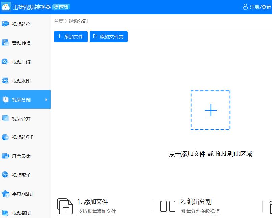
Task: Click the 添加文件夹 (Add Folder) button
Action: (x=108, y=37)
